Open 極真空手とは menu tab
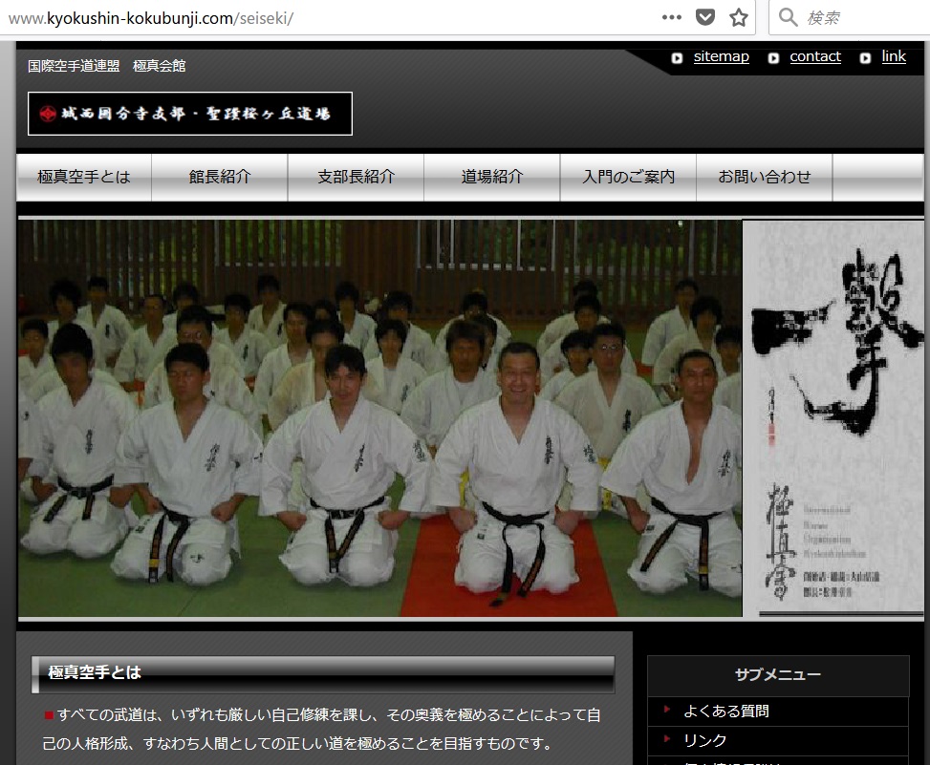Viewport: 930px width, 765px height. (83, 177)
